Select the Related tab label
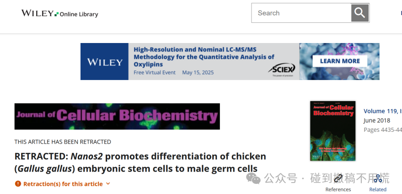The width and height of the screenshot is (402, 194). coord(378,189)
